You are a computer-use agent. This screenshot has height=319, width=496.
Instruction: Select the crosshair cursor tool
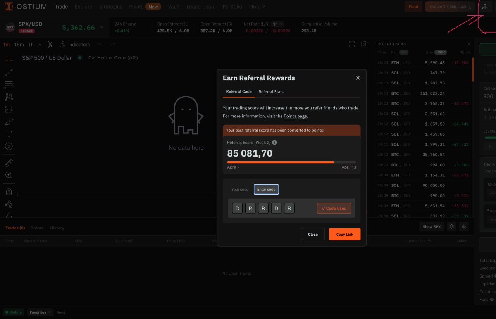click(9, 60)
